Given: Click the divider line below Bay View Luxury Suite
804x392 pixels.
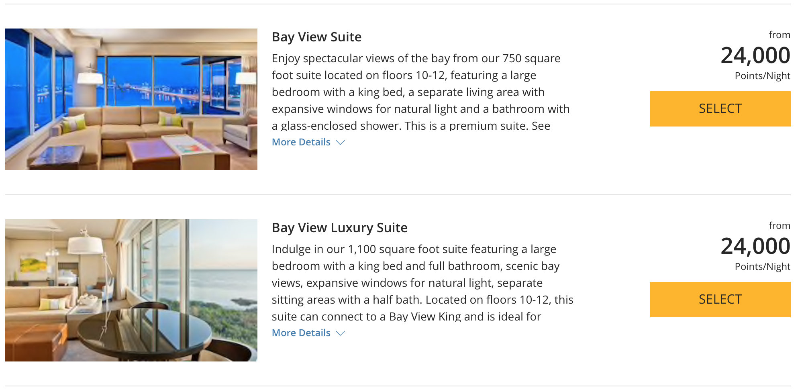Looking at the screenshot, I should [x=398, y=386].
